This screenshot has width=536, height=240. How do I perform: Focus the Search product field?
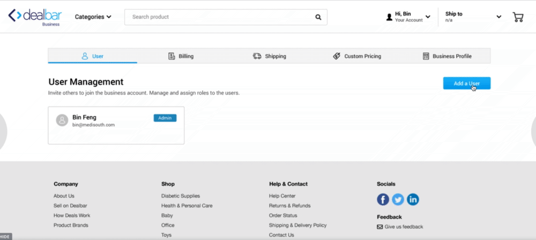(x=220, y=17)
